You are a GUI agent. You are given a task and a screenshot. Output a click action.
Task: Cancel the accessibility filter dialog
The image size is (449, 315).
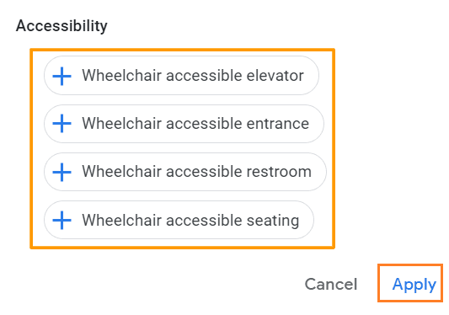tap(331, 284)
